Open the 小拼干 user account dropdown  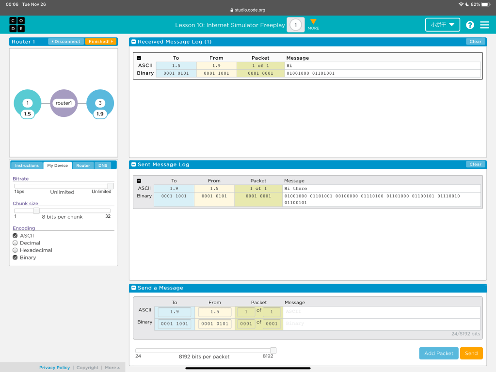coord(442,25)
